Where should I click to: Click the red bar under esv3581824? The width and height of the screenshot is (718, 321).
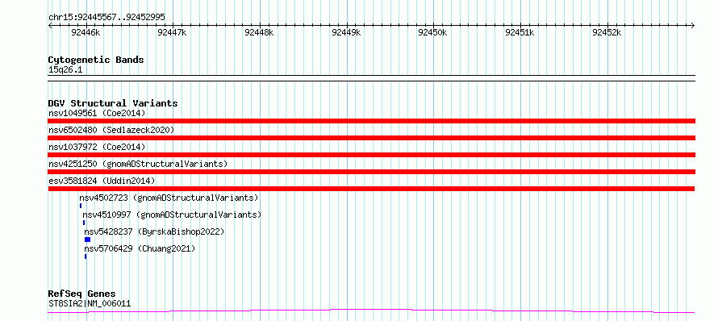[371, 189]
